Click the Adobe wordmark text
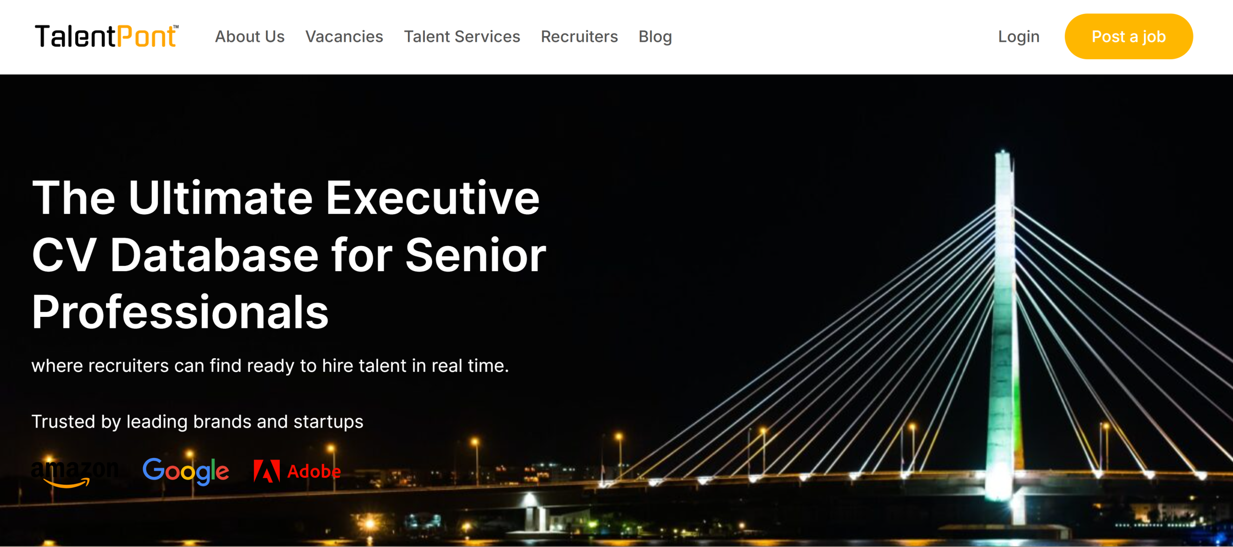This screenshot has width=1233, height=547. (x=314, y=471)
